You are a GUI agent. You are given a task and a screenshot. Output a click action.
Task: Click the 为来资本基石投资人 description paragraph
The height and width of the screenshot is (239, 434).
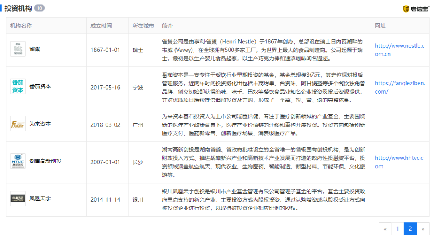point(264,125)
